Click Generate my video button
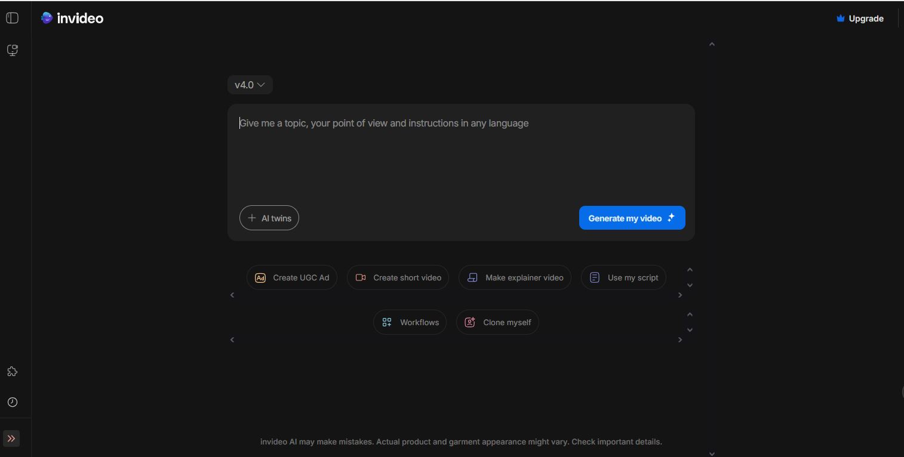This screenshot has height=457, width=904. pyautogui.click(x=632, y=218)
